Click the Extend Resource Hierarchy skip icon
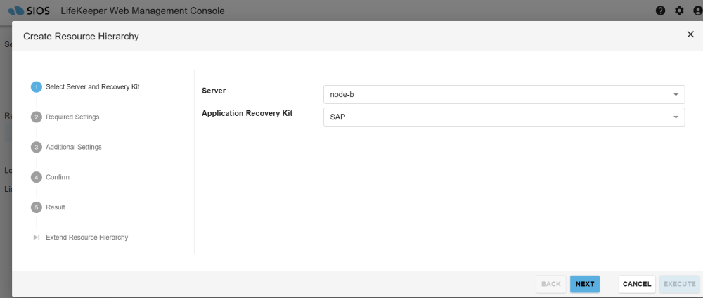 coord(37,237)
